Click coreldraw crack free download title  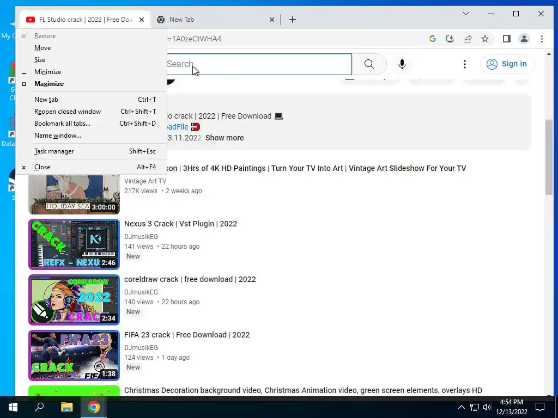click(x=190, y=279)
